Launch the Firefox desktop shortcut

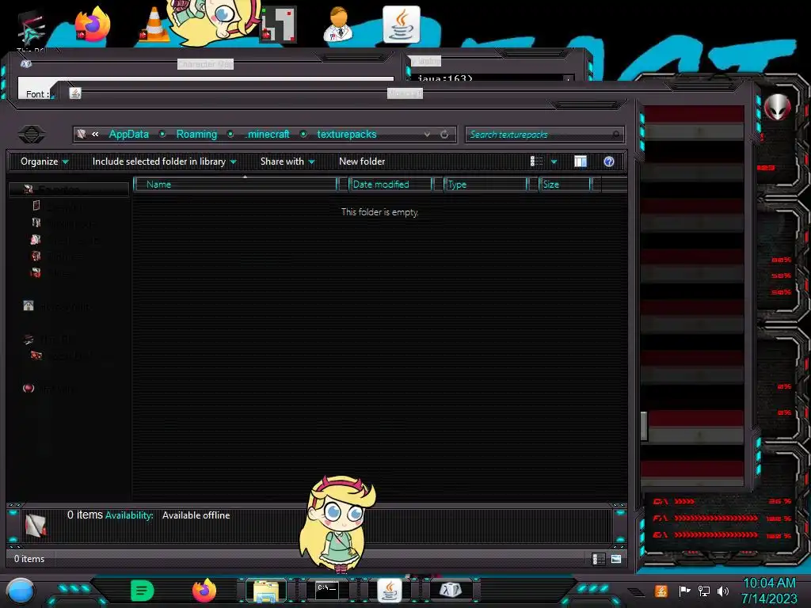[93, 25]
